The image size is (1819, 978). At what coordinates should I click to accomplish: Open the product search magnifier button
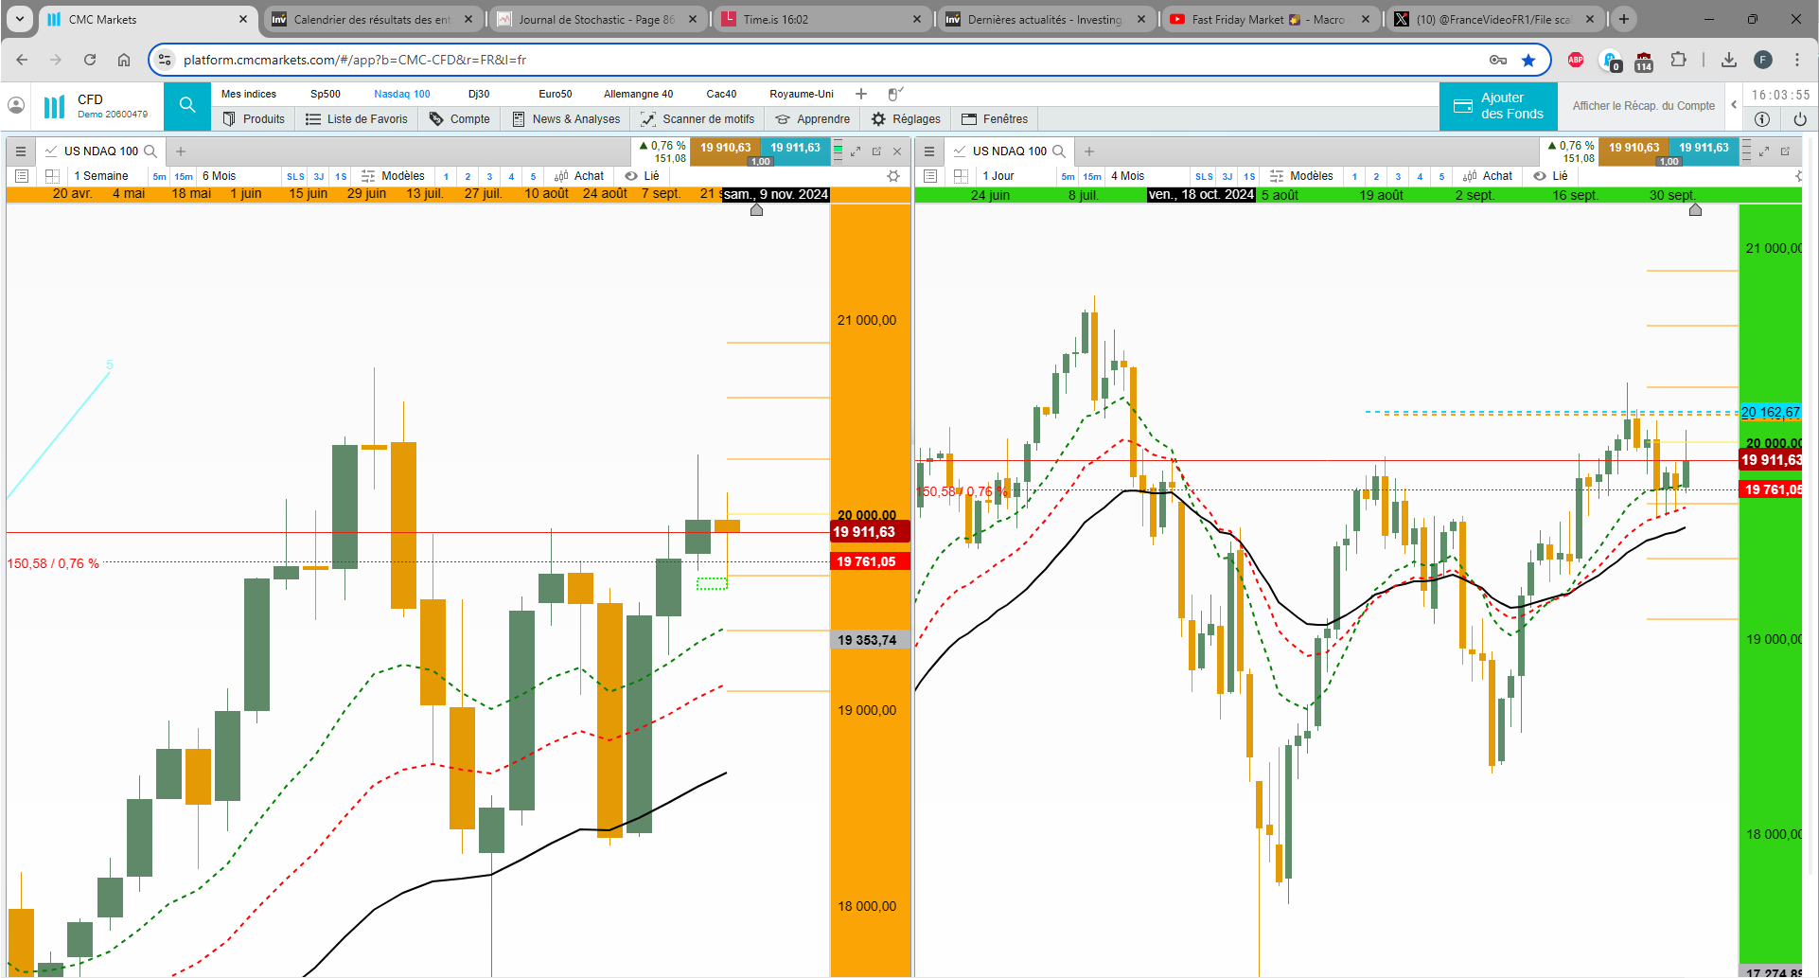coord(187,105)
